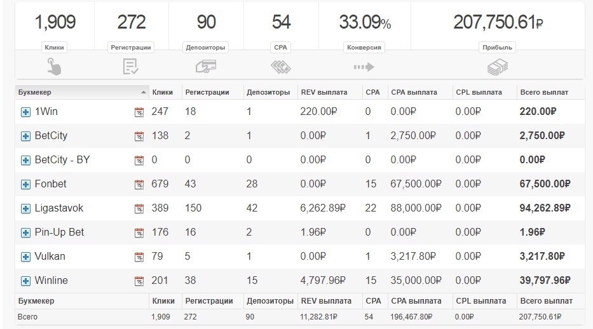The width and height of the screenshot is (593, 329).
Task: Click the depositors card icon
Action: coord(206,66)
